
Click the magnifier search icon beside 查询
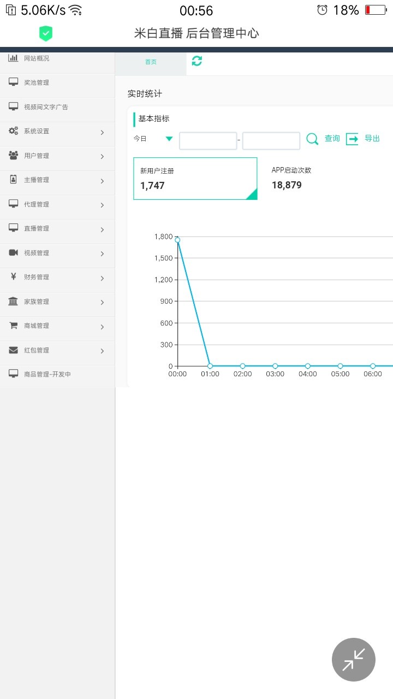tap(312, 139)
